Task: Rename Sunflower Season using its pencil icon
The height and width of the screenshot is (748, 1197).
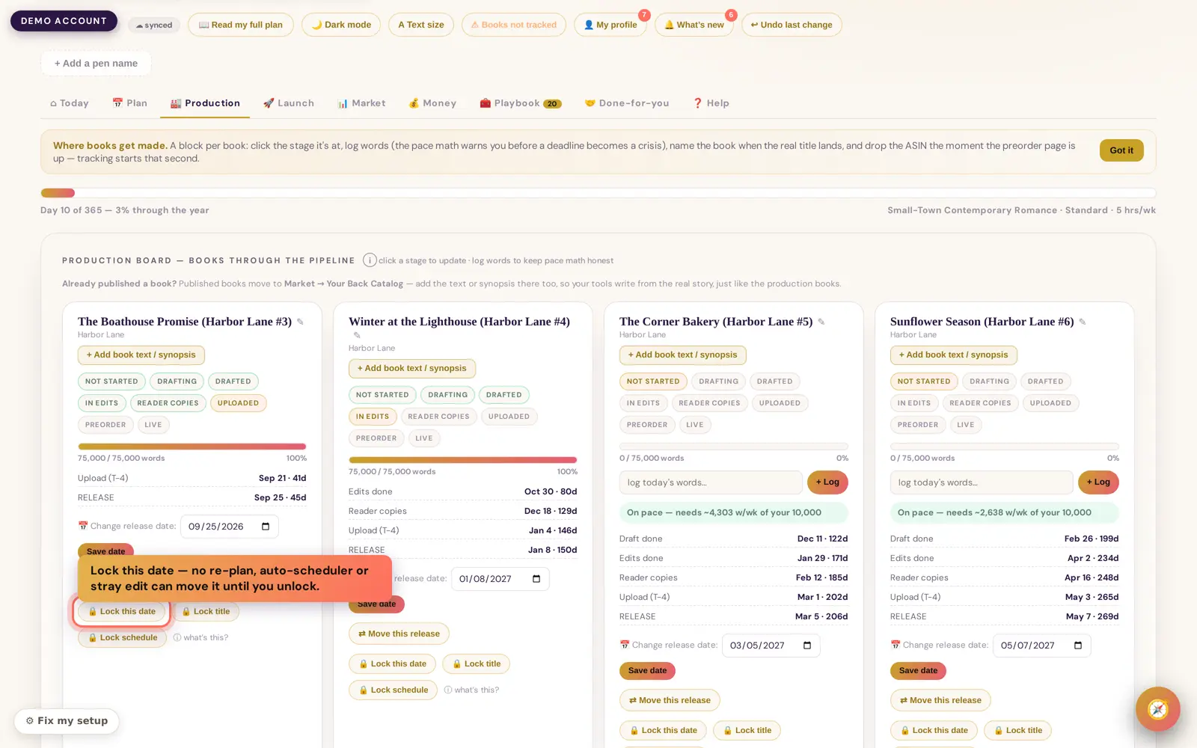Action: coord(1082,322)
